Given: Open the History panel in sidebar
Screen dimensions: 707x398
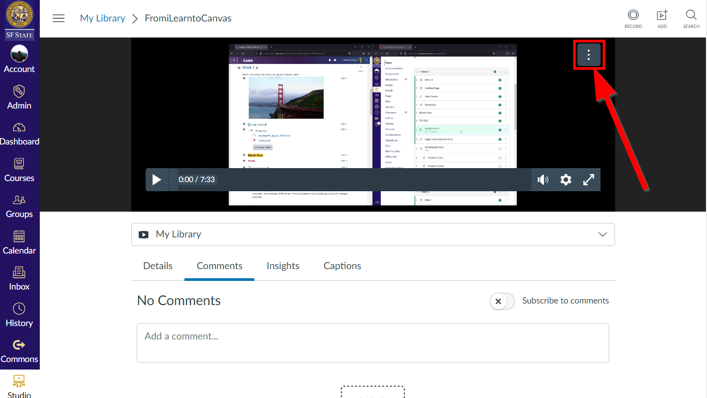Looking at the screenshot, I should point(19,314).
